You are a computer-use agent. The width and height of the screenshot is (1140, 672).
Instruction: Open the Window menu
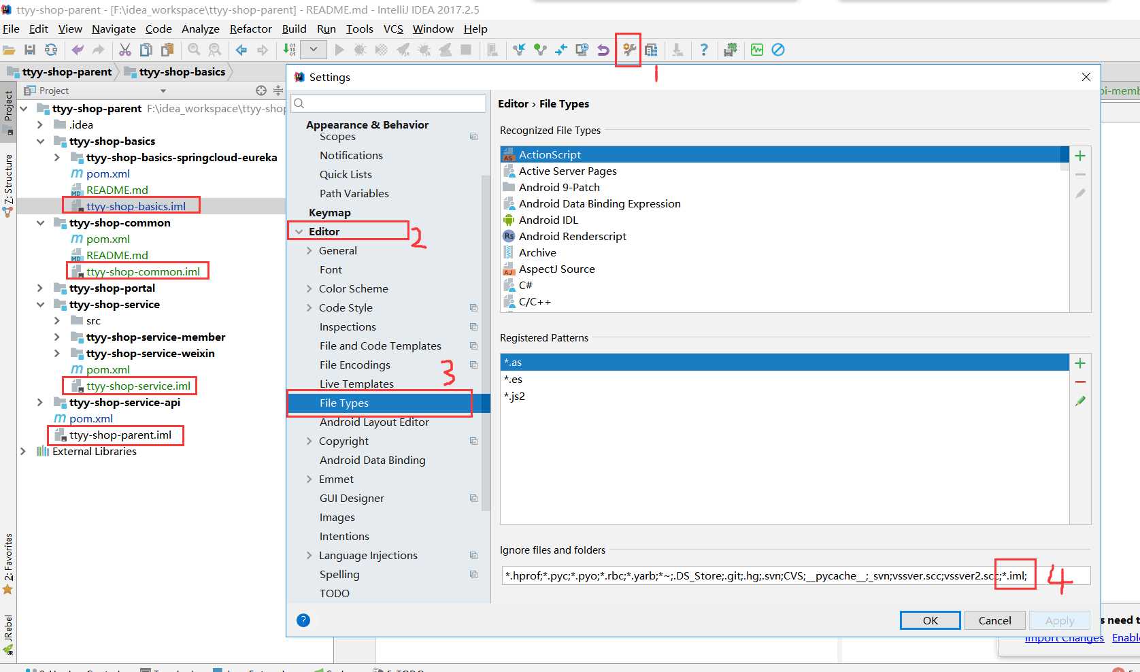433,29
